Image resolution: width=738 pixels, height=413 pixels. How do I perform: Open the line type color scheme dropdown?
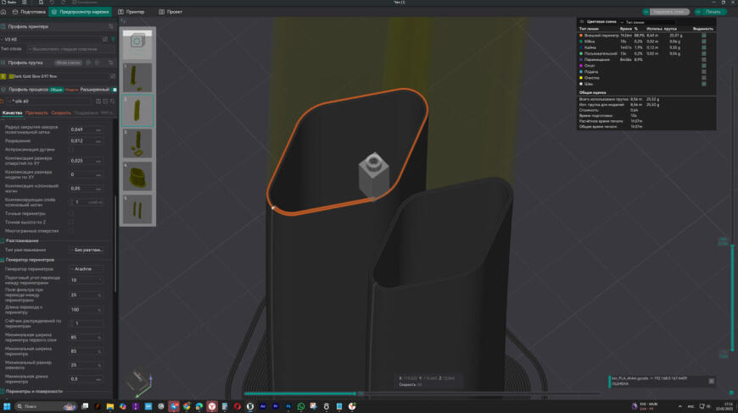click(x=647, y=22)
